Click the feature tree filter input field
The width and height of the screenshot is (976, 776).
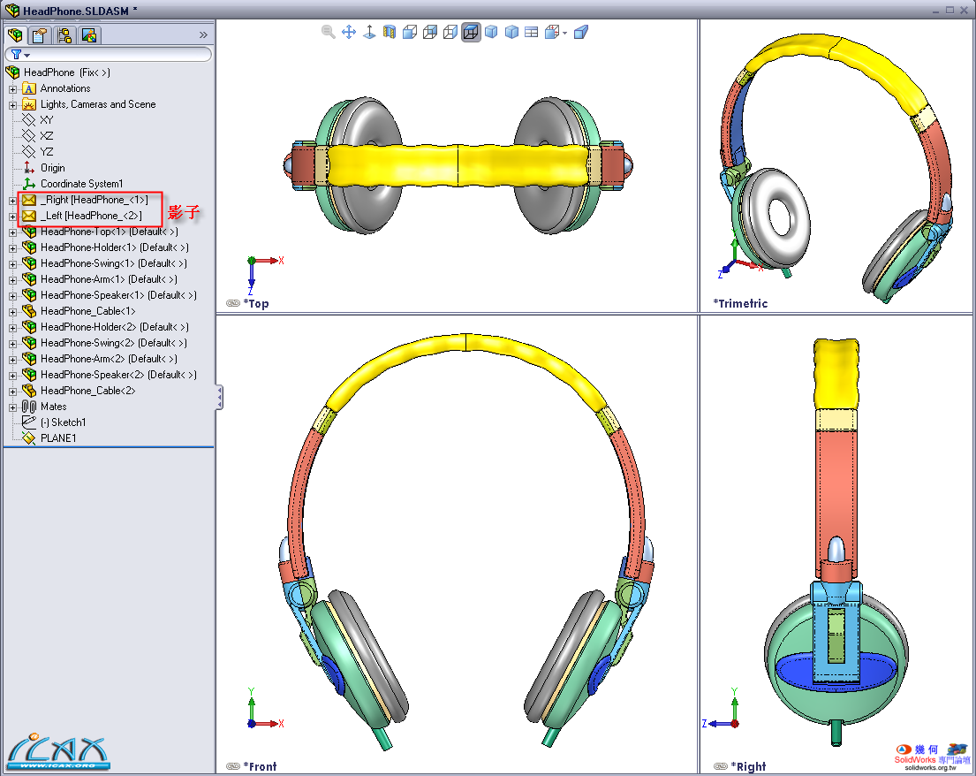tap(115, 55)
